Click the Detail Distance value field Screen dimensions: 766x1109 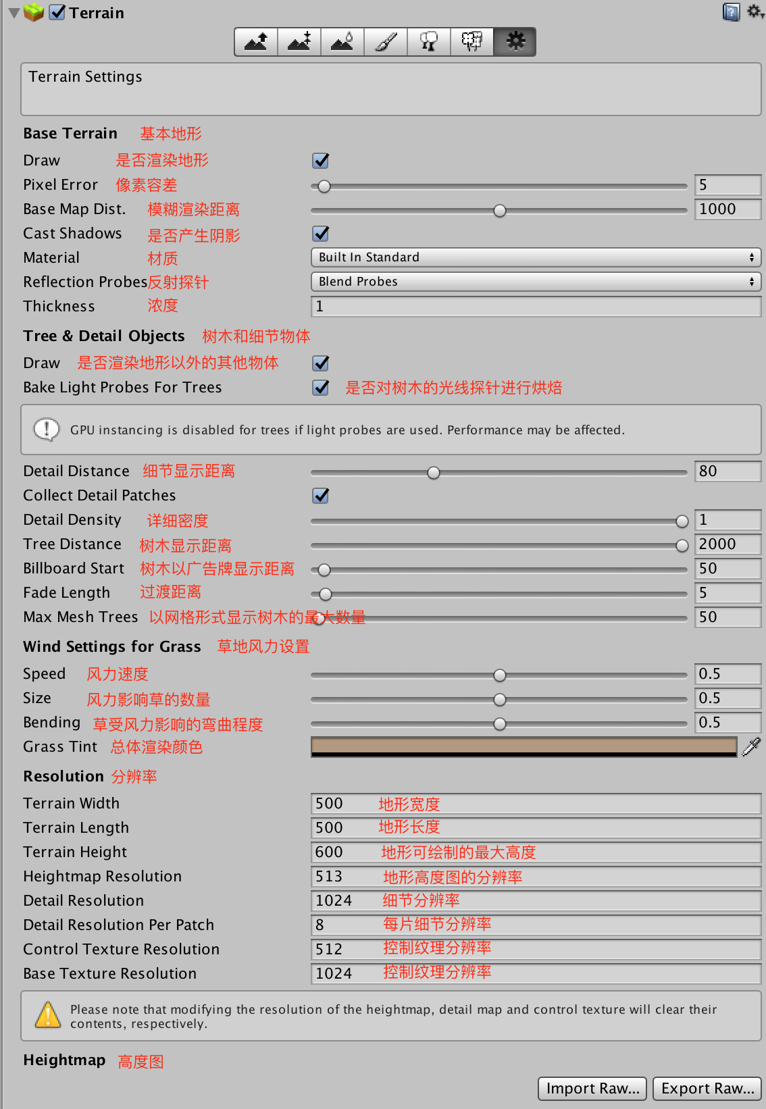(727, 471)
